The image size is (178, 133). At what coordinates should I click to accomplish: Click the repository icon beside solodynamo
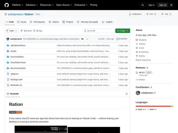(6, 14)
